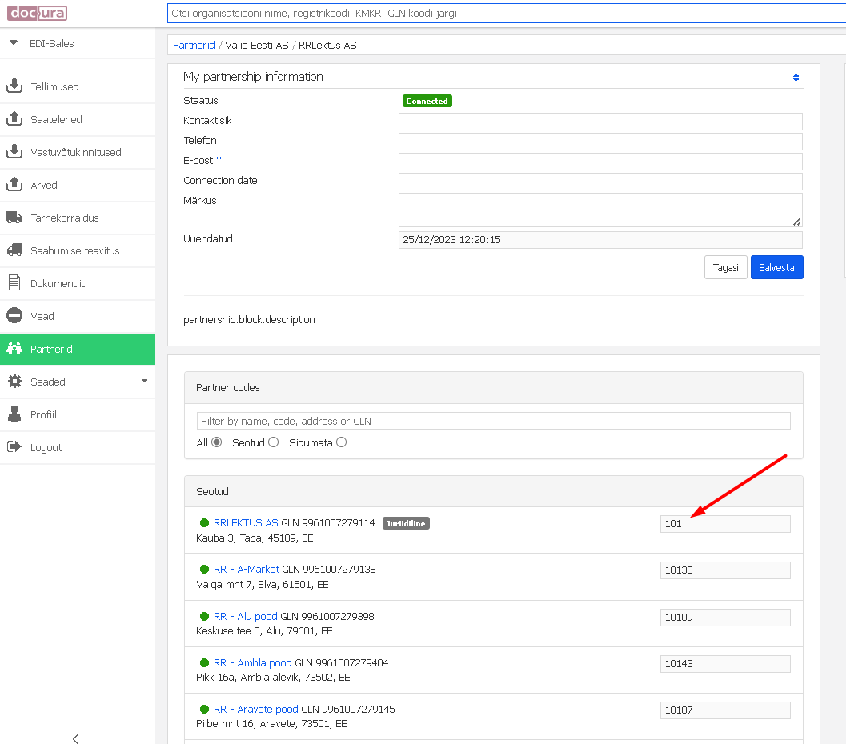846x744 pixels.
Task: Collapse the left sidebar chevron
Action: coord(75,738)
